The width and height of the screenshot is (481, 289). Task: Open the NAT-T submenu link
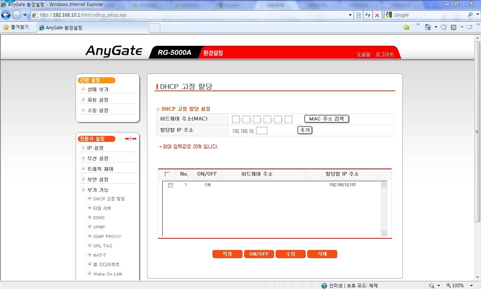pyautogui.click(x=100, y=255)
